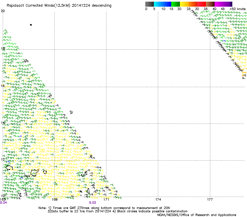247x217 pixels.
Task: Click the date text "20141224 descending"
Action: click(x=91, y=6)
